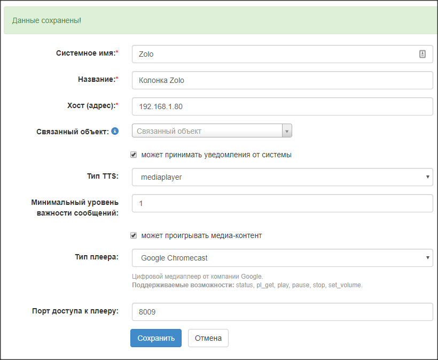Click the Хост (адрес) label

pyautogui.click(x=89, y=106)
